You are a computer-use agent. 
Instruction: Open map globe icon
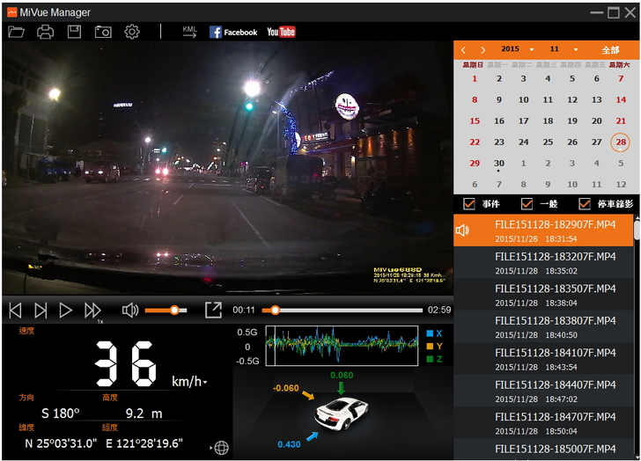pyautogui.click(x=220, y=448)
